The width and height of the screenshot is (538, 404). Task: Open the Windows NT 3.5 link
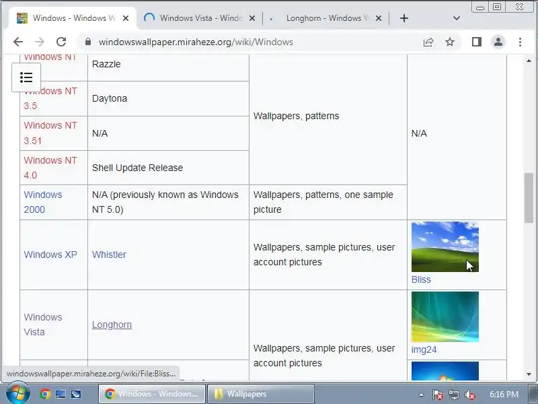pos(50,98)
